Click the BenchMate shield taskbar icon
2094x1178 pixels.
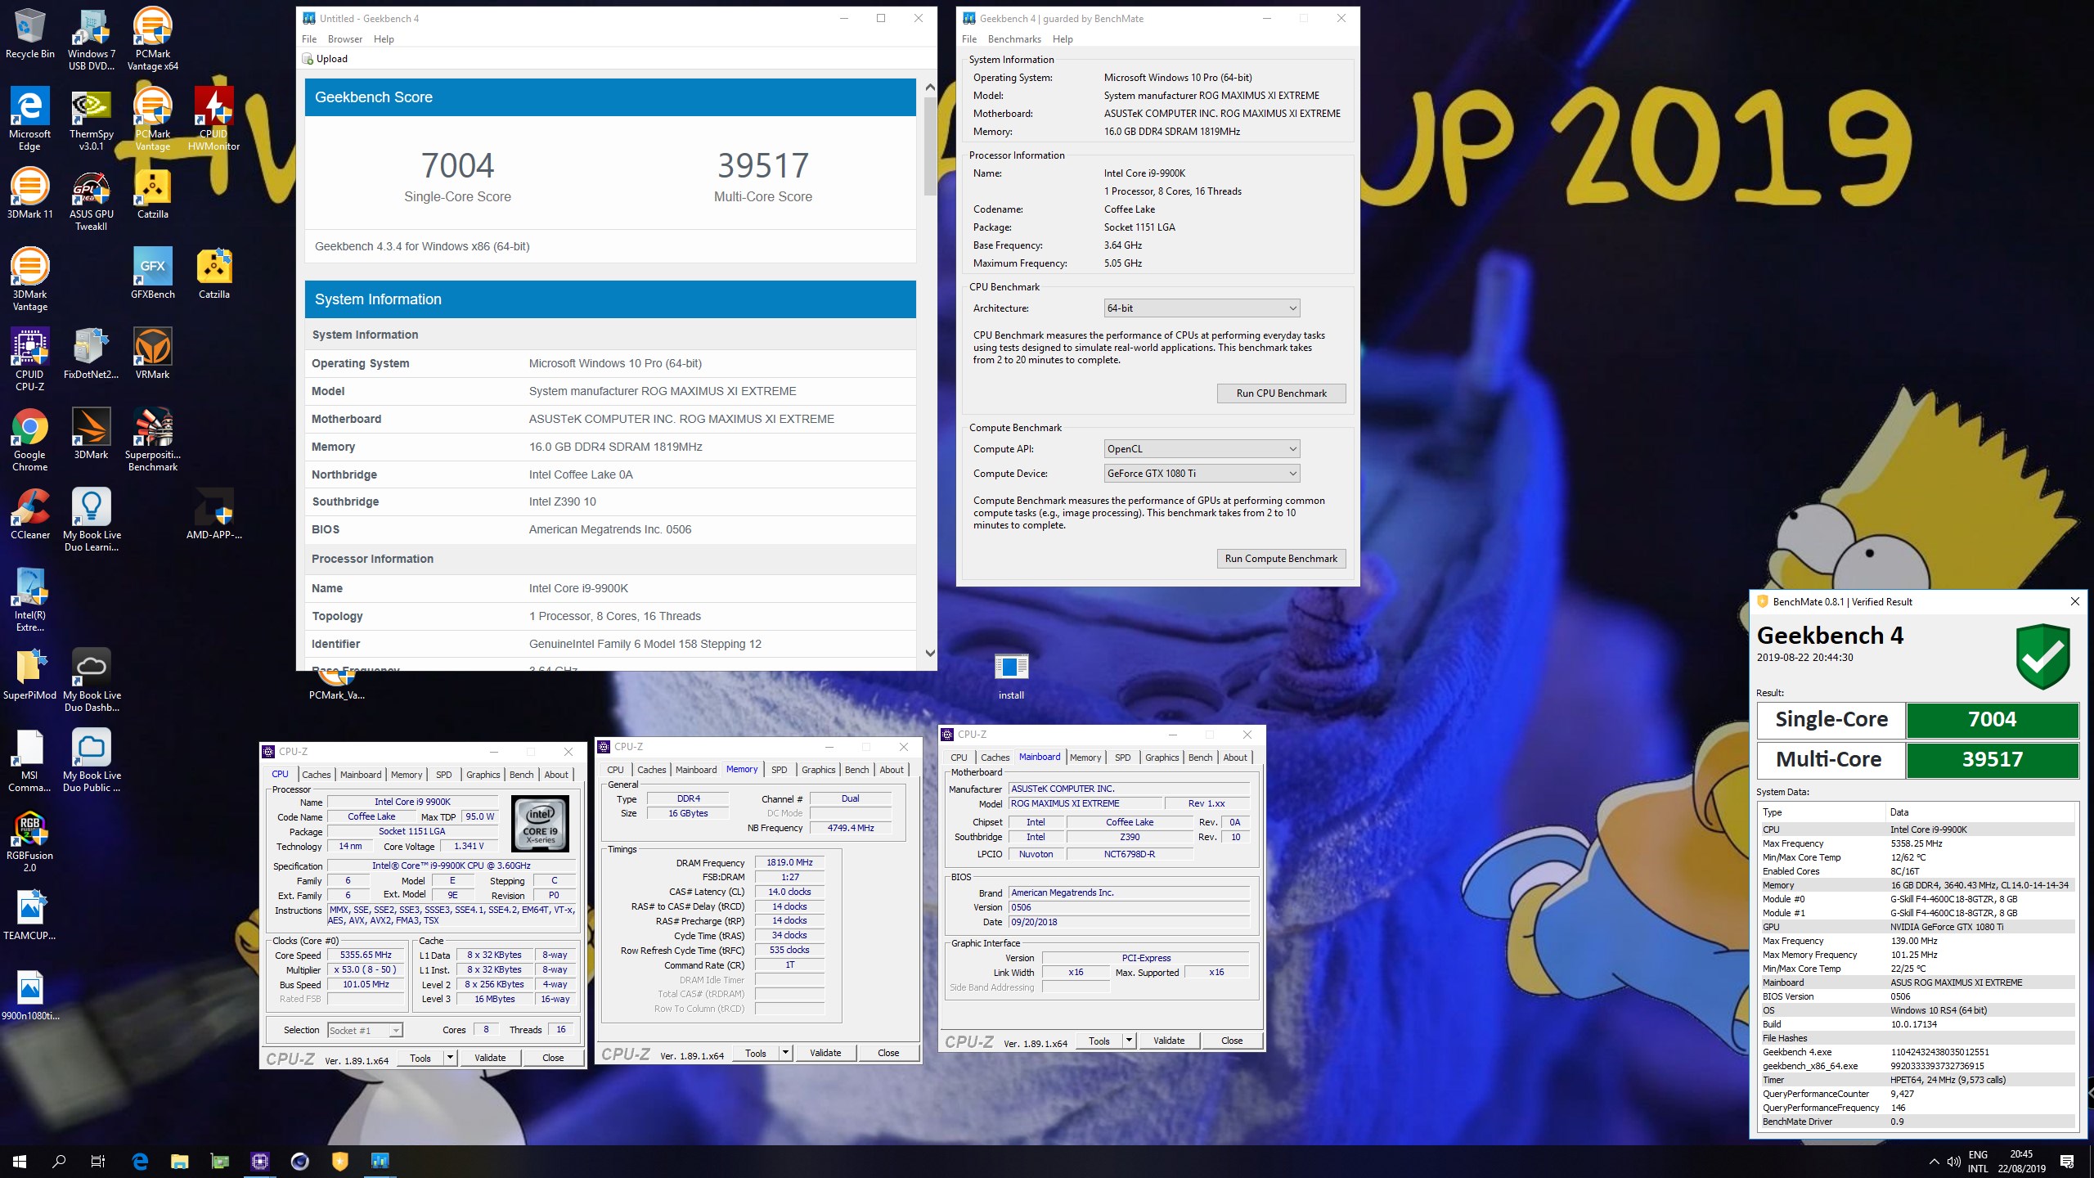pos(339,1161)
